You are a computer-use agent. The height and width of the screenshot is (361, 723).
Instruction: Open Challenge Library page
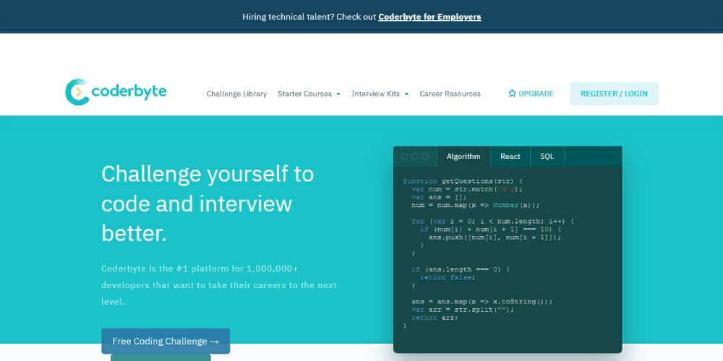coord(236,93)
